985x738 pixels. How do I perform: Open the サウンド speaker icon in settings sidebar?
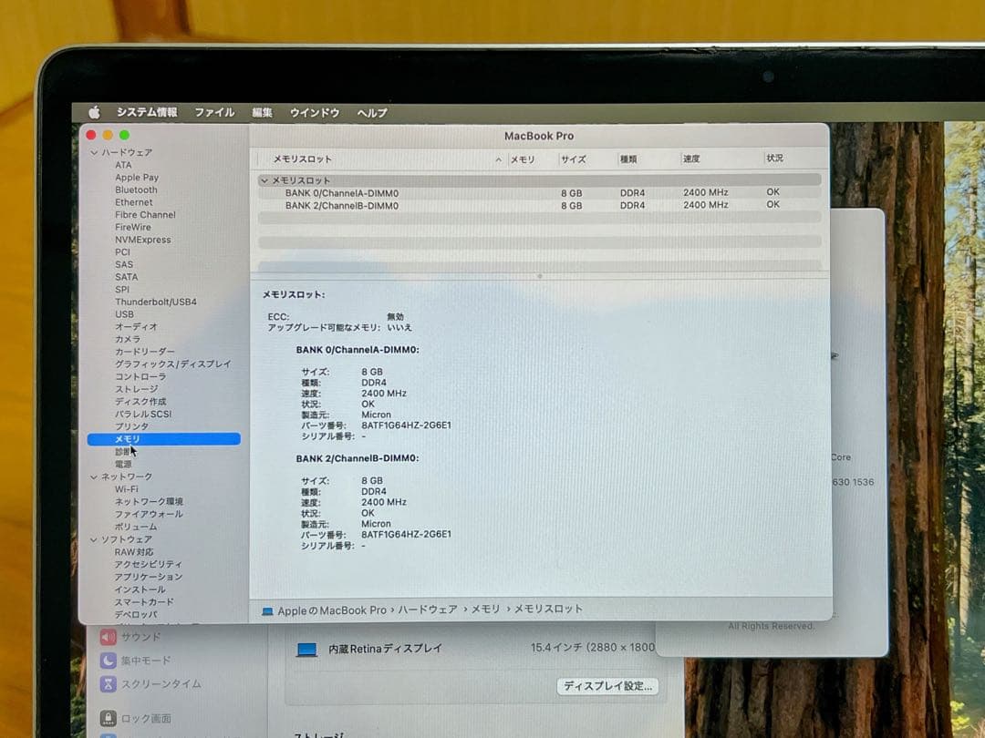[109, 638]
